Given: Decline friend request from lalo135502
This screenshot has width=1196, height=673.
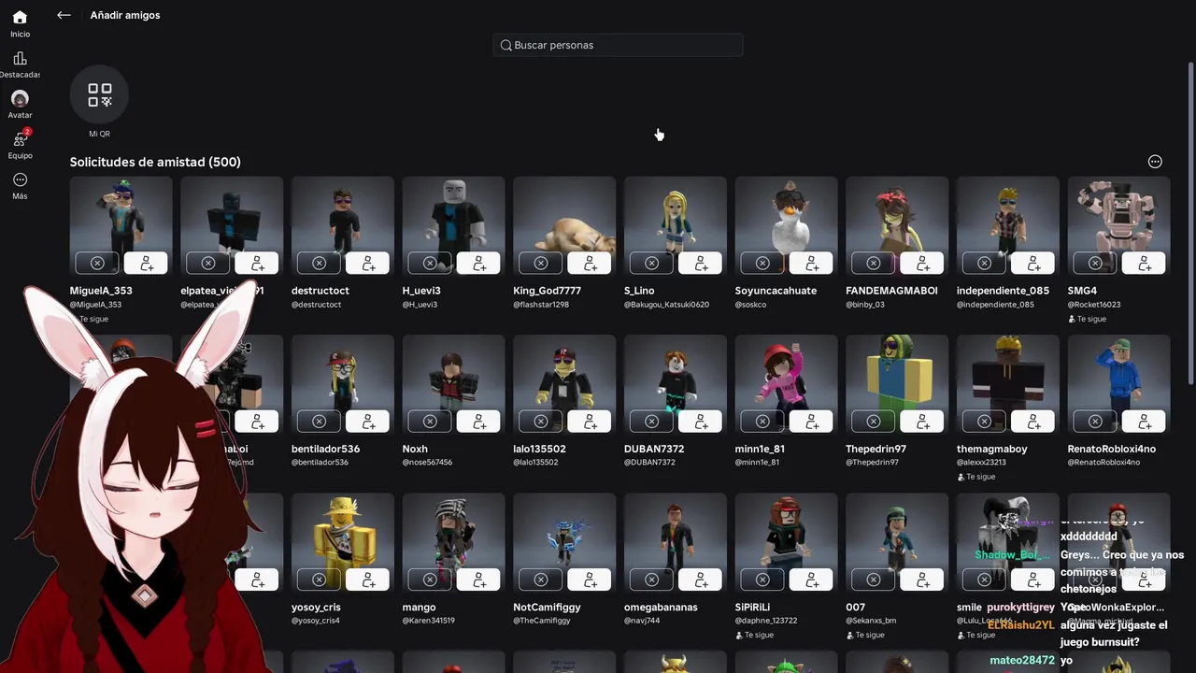Looking at the screenshot, I should [x=540, y=422].
